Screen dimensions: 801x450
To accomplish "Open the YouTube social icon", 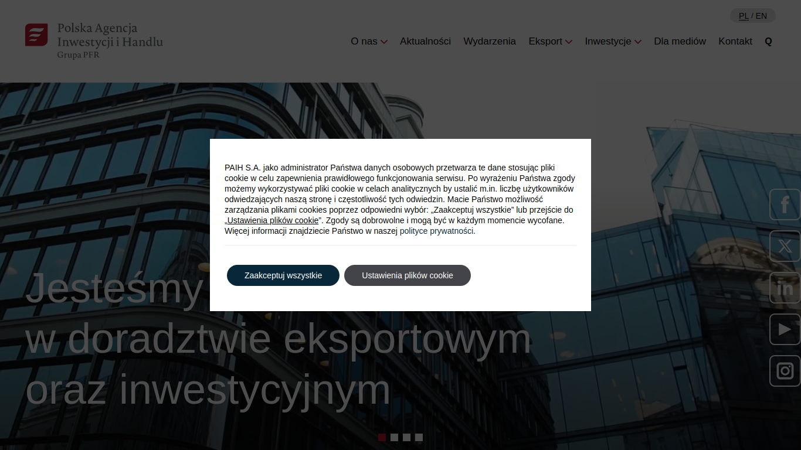I will [x=785, y=329].
